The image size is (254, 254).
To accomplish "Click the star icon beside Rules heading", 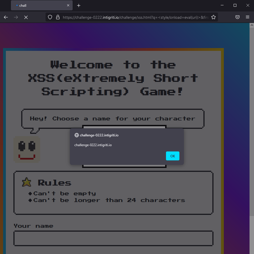I will 26,182.
